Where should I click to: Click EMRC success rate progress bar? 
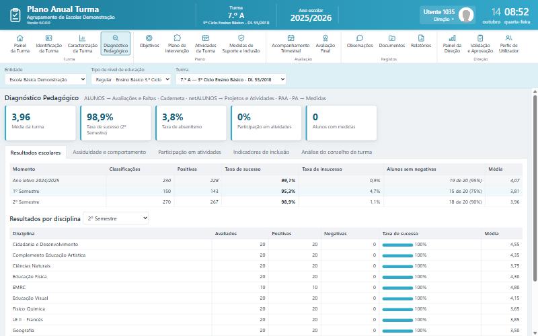click(x=397, y=288)
